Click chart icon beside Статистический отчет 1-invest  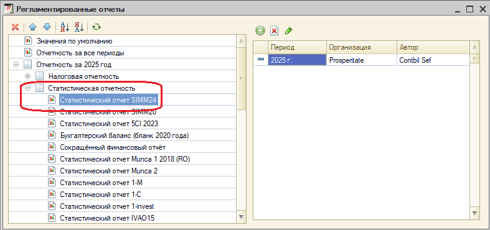[x=52, y=206]
